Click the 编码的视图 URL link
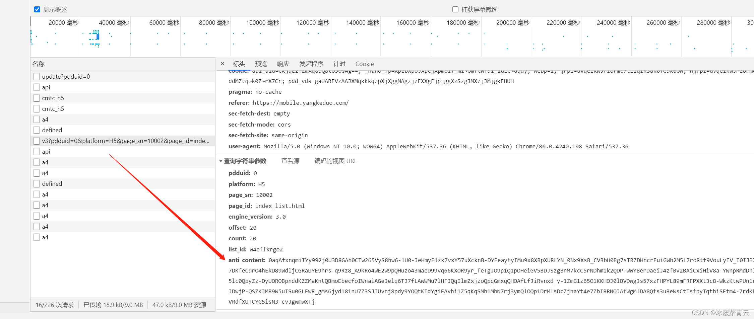The width and height of the screenshot is (754, 319). 336,161
